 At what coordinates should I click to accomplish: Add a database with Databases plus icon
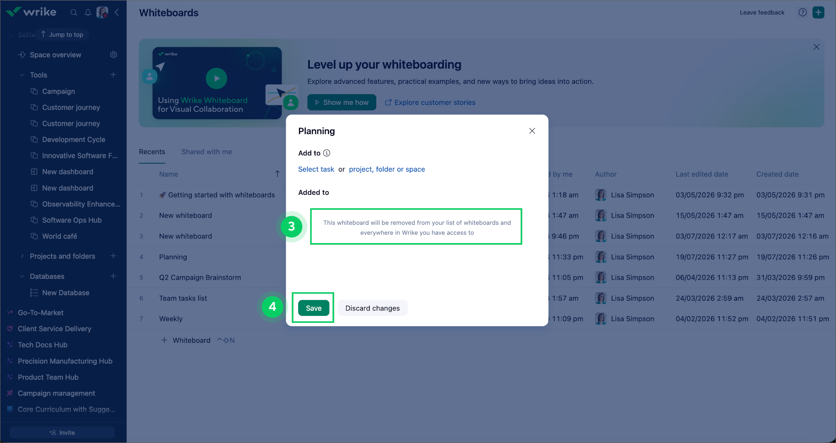[x=113, y=276]
